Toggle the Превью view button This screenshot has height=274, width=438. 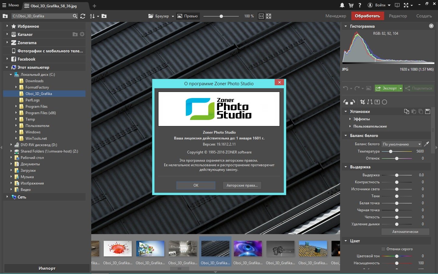[x=188, y=16]
